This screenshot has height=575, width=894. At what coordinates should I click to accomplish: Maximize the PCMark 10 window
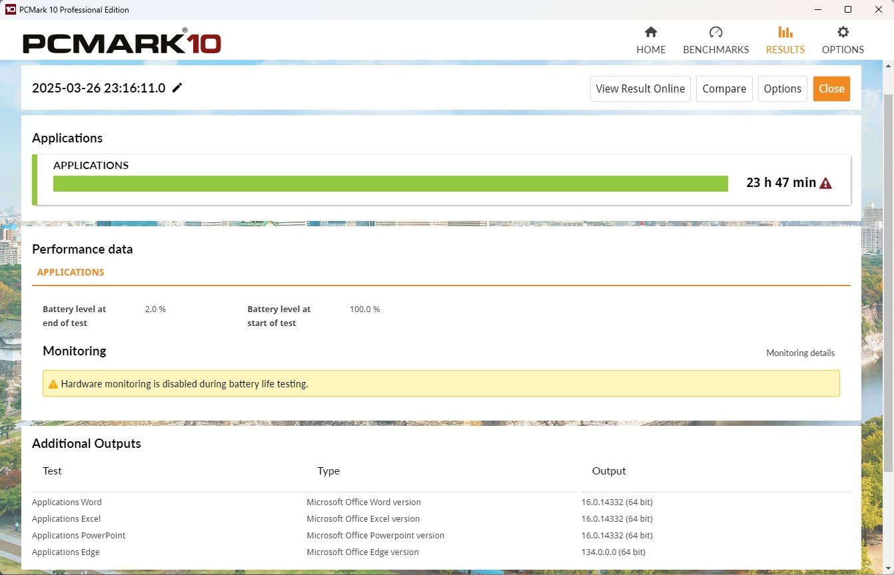click(x=848, y=9)
